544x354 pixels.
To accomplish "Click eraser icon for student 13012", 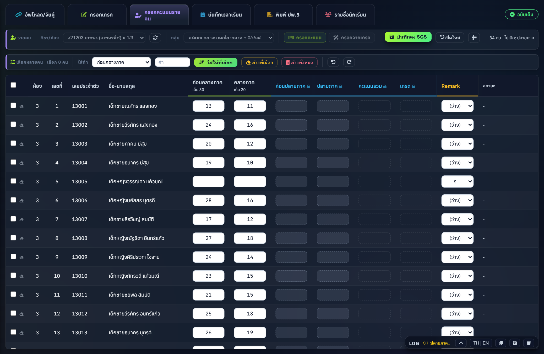I will pos(21,314).
